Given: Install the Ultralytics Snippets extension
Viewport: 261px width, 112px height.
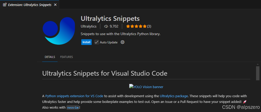Looking at the screenshot, I should pyautogui.click(x=86, y=42).
